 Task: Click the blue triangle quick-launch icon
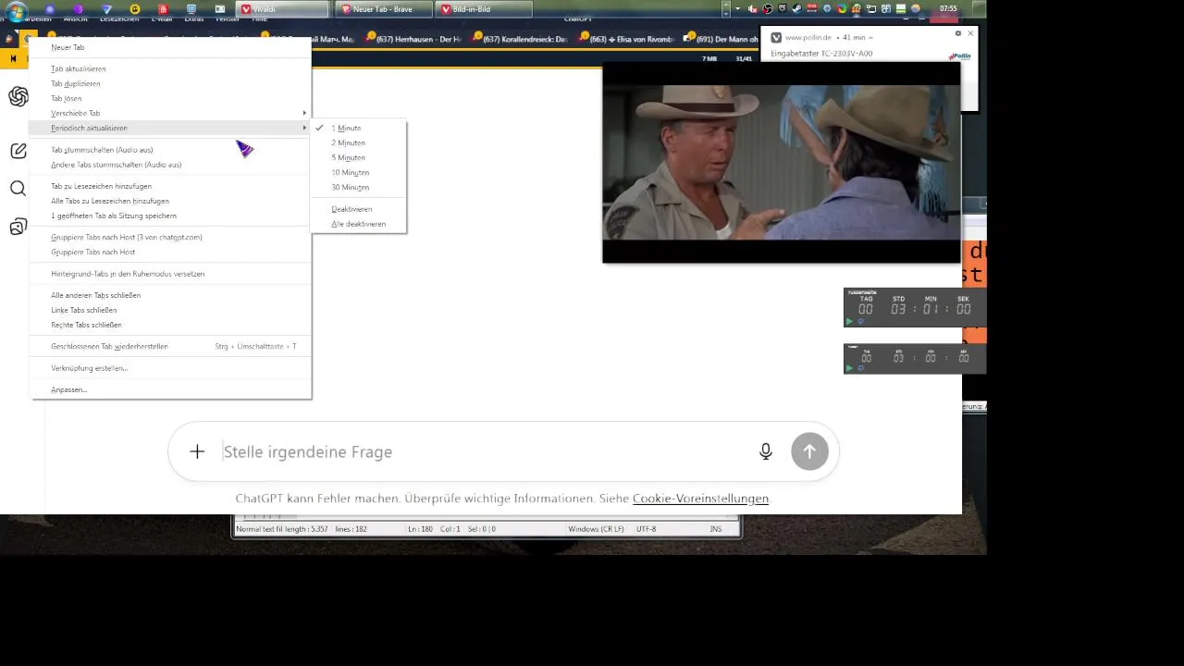(106, 8)
